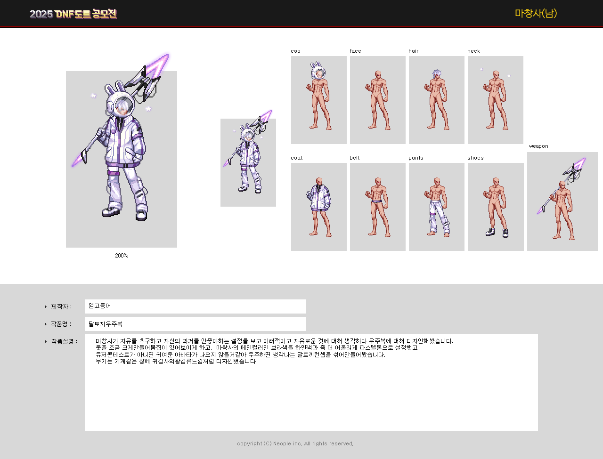This screenshot has height=459, width=603.
Task: Open the neck part thumbnail
Action: [496, 100]
